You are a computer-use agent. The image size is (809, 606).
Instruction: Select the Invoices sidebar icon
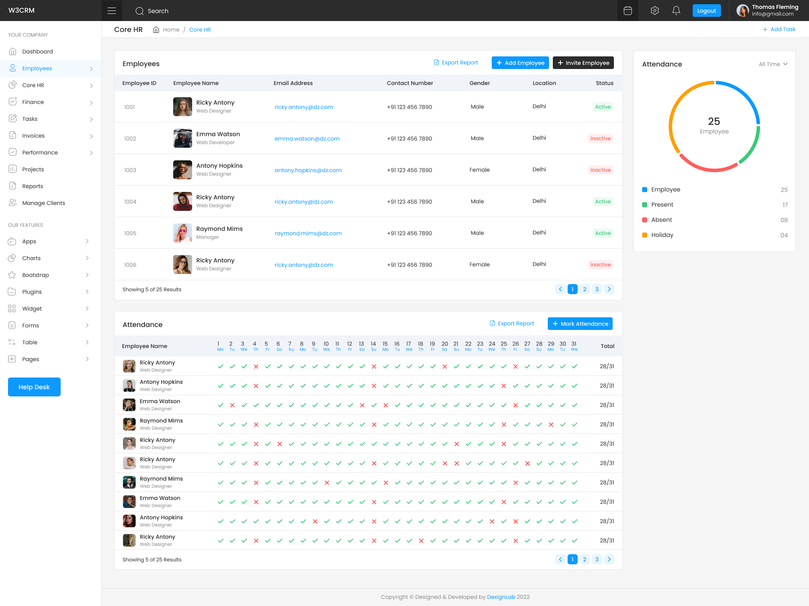coord(13,136)
